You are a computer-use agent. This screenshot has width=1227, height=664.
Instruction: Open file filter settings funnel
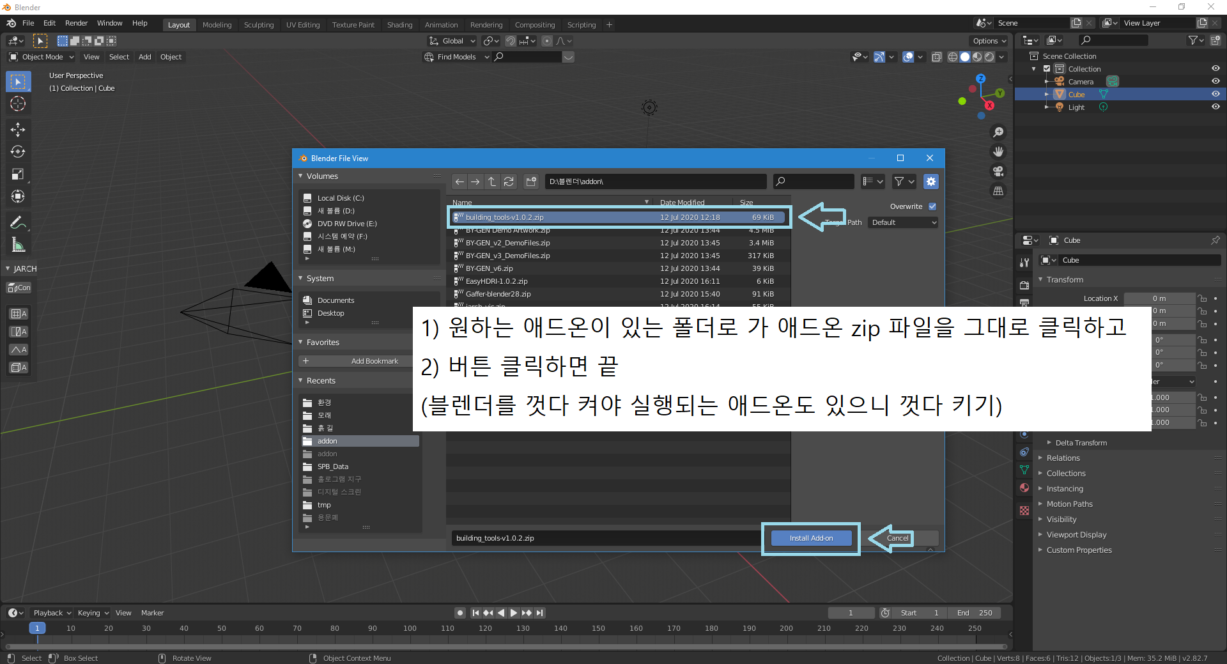coord(904,181)
